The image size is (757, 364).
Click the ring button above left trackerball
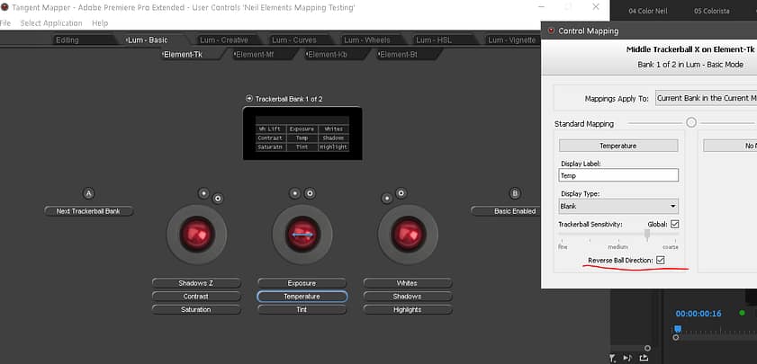218,198
